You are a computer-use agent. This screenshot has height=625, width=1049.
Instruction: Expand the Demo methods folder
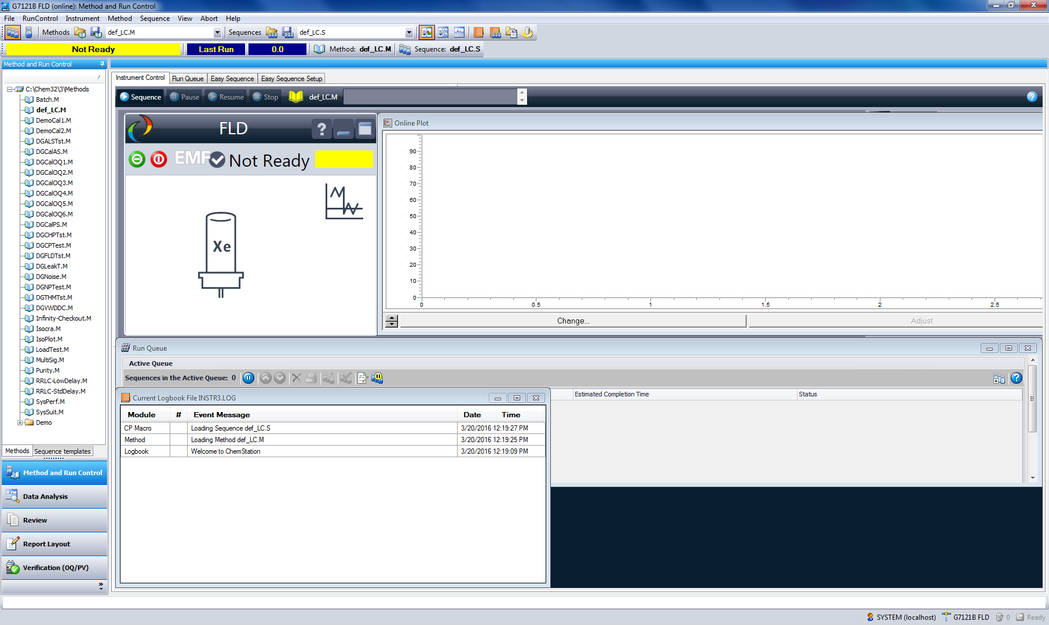20,422
